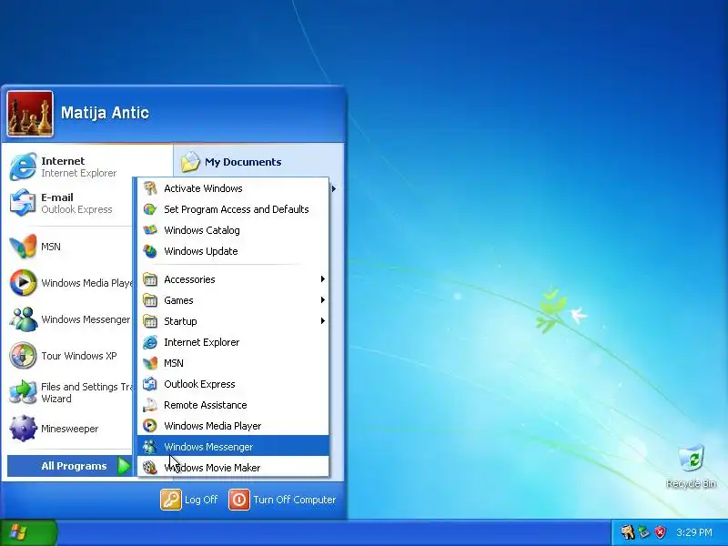Click Games text in programs list
This screenshot has width=728, height=546.
[x=178, y=300]
